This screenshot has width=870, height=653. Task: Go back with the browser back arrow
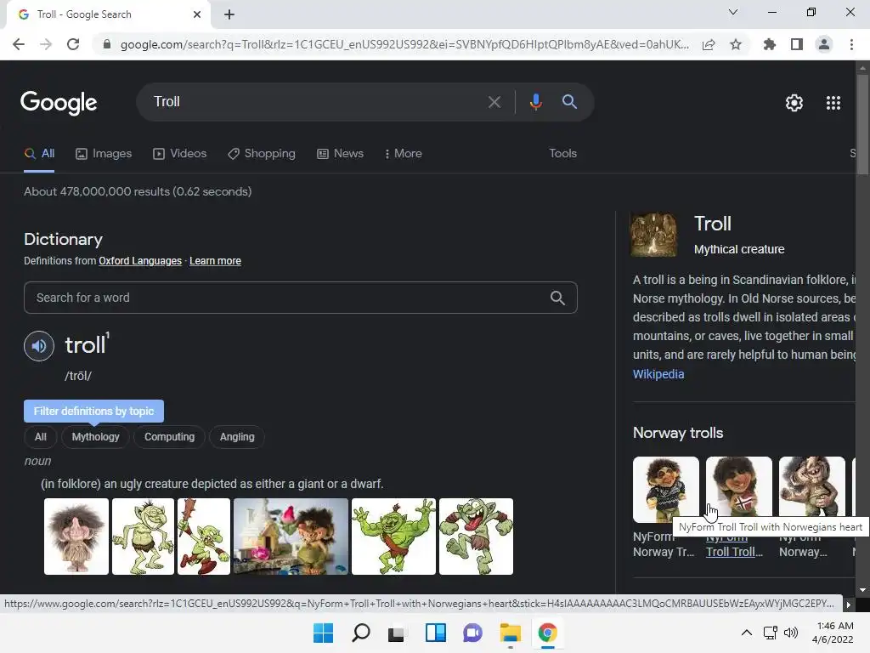[19, 44]
